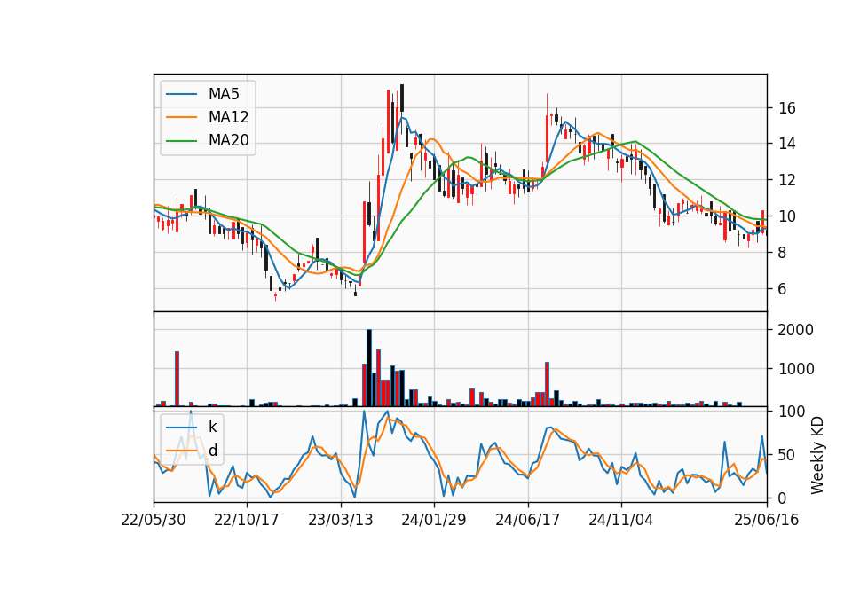Select the 25/06/16 date axis label
Image resolution: width=852 pixels, height=612 pixels.
click(767, 520)
